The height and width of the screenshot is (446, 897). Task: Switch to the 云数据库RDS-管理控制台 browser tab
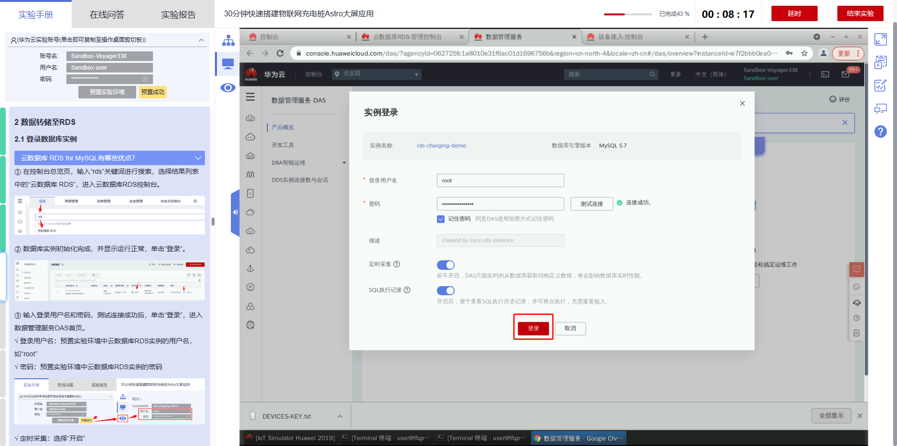pyautogui.click(x=412, y=37)
